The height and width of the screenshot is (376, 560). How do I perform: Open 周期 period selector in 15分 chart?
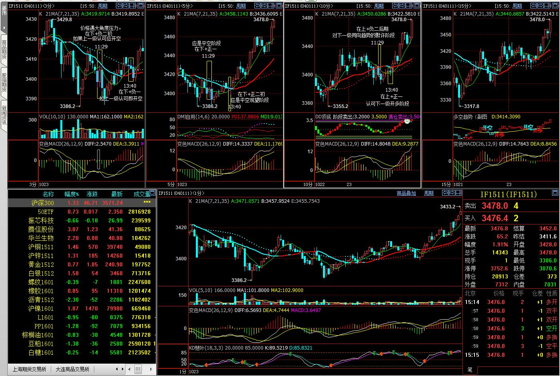pos(517,6)
